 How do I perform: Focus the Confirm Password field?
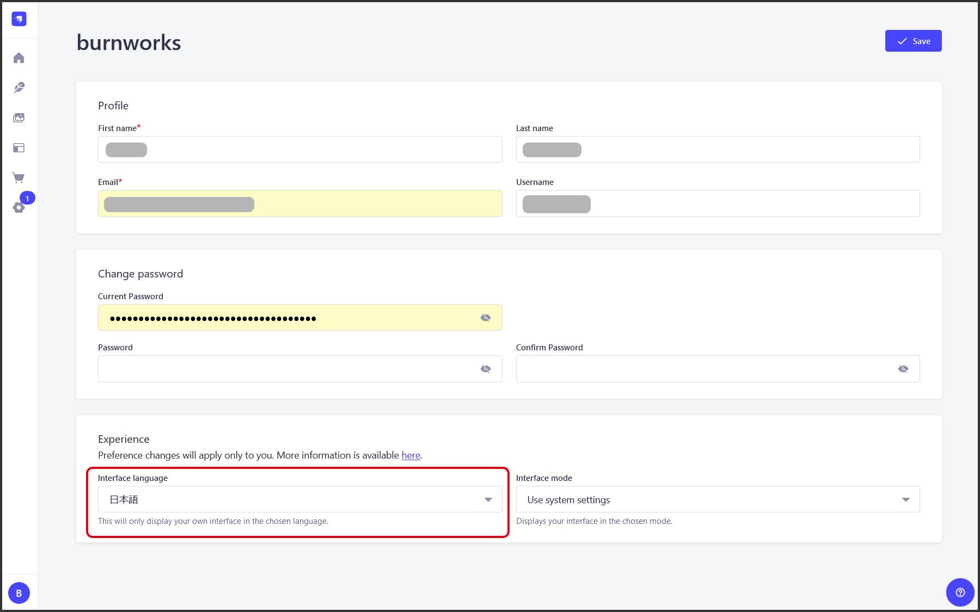(x=718, y=369)
